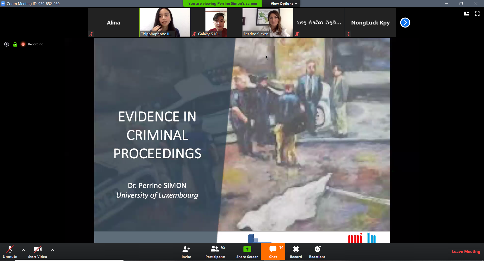Start recording with the Record button
The width and height of the screenshot is (484, 261).
296,252
